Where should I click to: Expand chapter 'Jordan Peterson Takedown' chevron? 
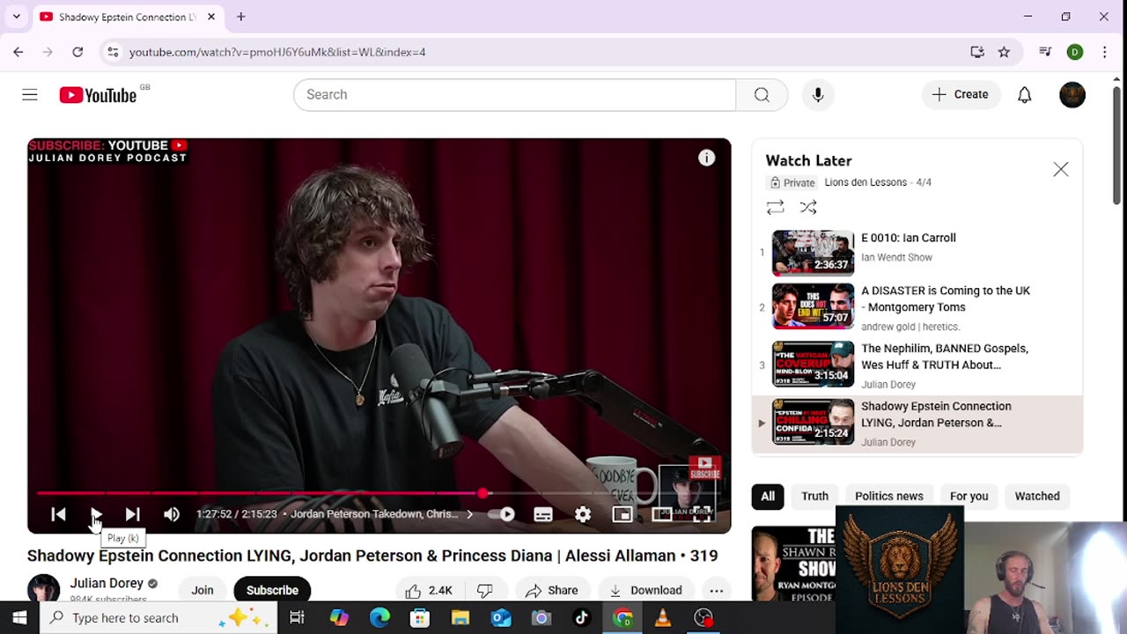(469, 514)
